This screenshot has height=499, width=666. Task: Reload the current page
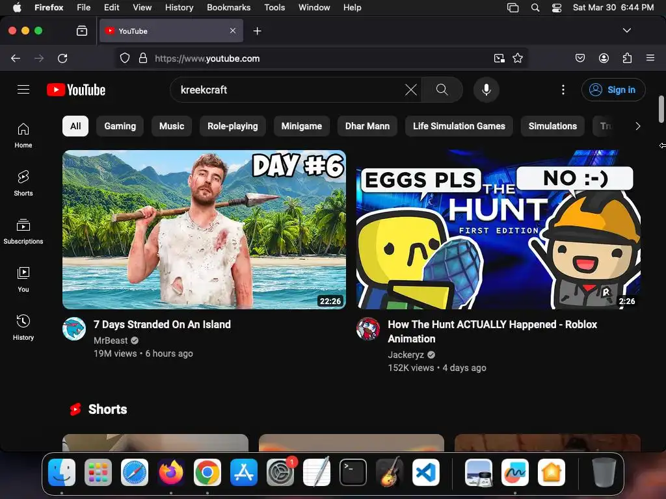tap(62, 58)
